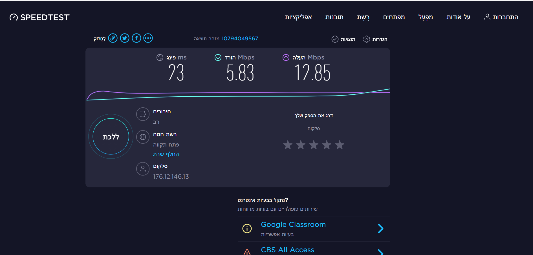Screen dimensions: 533x255
Task: Share result on Twitter
Action: 125,38
